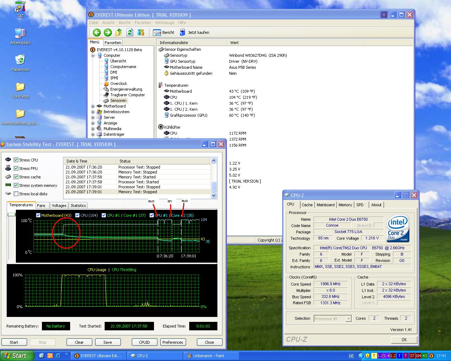Click Jetzt kaufen in EVEREST toolbar
The width and height of the screenshot is (451, 361).
[x=194, y=32]
